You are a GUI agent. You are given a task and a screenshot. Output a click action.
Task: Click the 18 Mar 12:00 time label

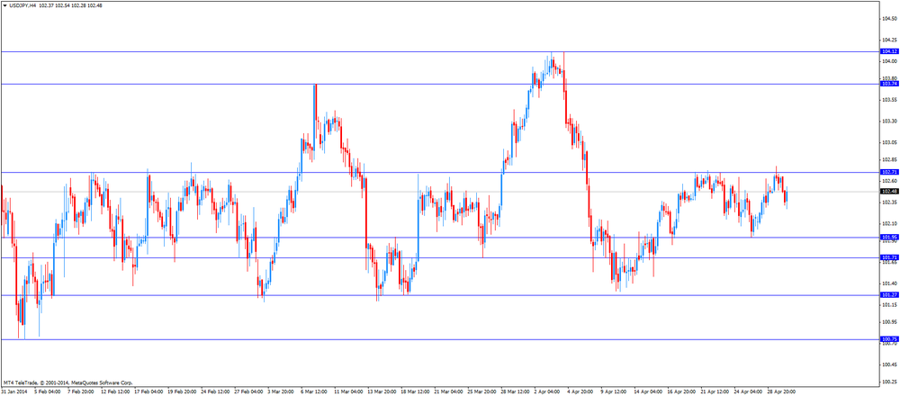click(413, 392)
